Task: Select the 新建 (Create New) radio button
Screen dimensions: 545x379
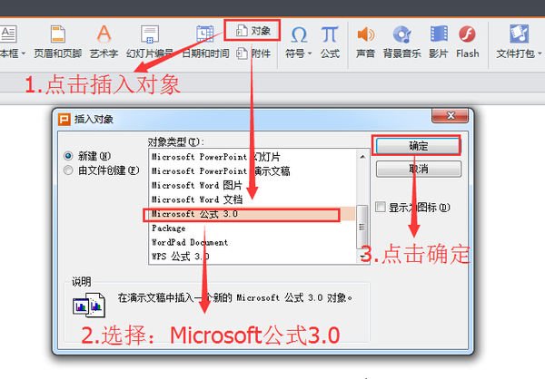Action: (68, 155)
